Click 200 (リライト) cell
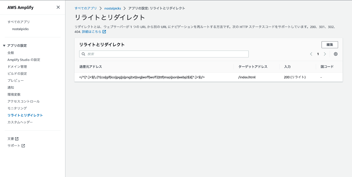The height and width of the screenshot is (177, 352). [x=295, y=77]
